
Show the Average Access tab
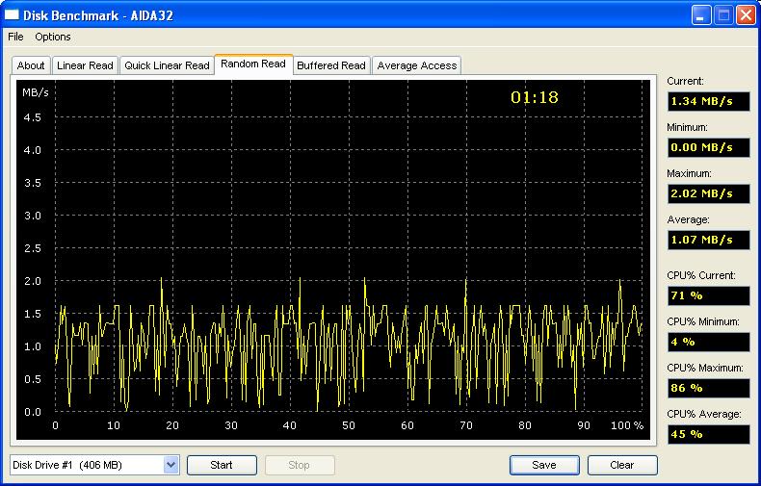pos(417,65)
